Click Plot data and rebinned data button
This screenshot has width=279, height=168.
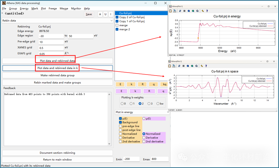57,61
